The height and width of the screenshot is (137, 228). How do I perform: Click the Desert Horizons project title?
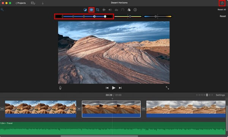119,3
